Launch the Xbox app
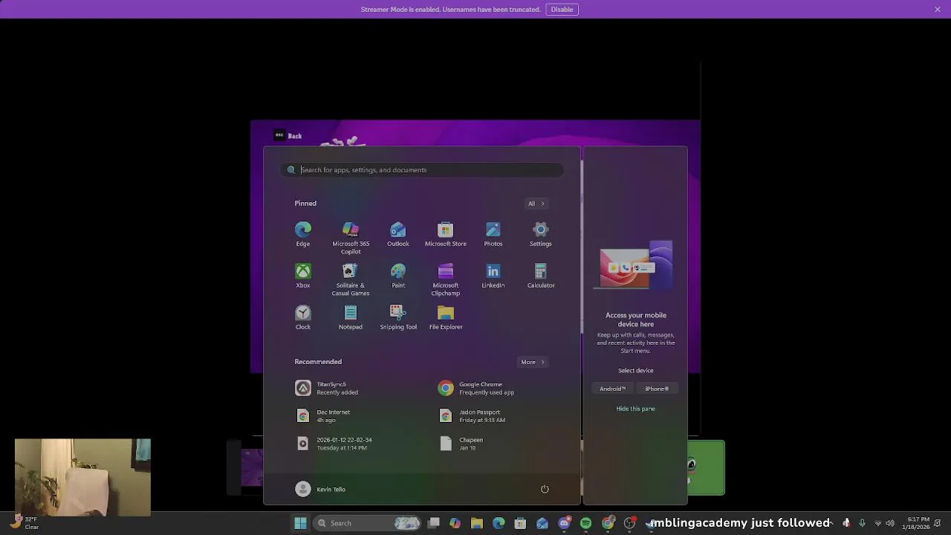Viewport: 951px width, 535px height. [303, 276]
